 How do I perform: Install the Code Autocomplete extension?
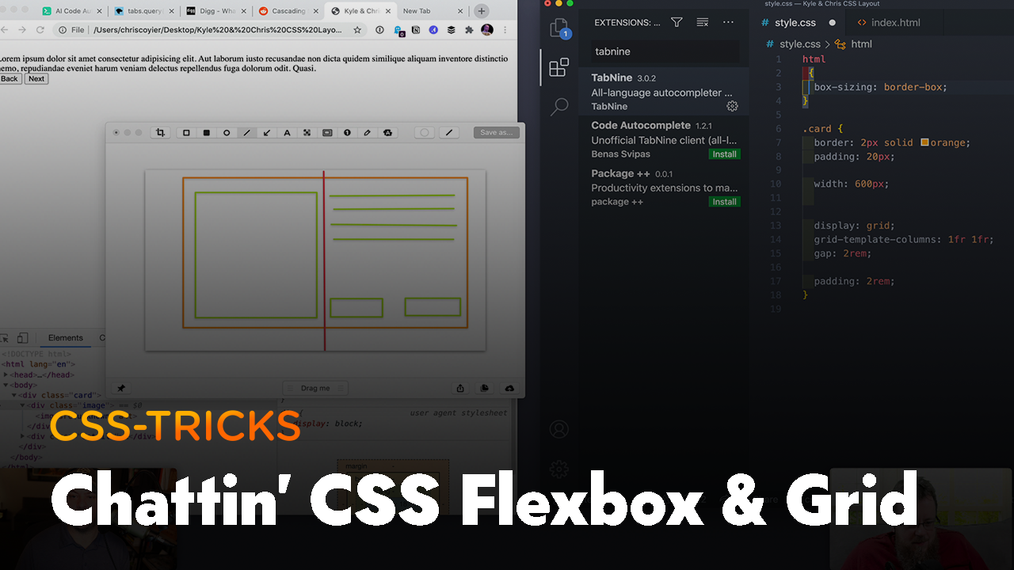[x=724, y=154]
